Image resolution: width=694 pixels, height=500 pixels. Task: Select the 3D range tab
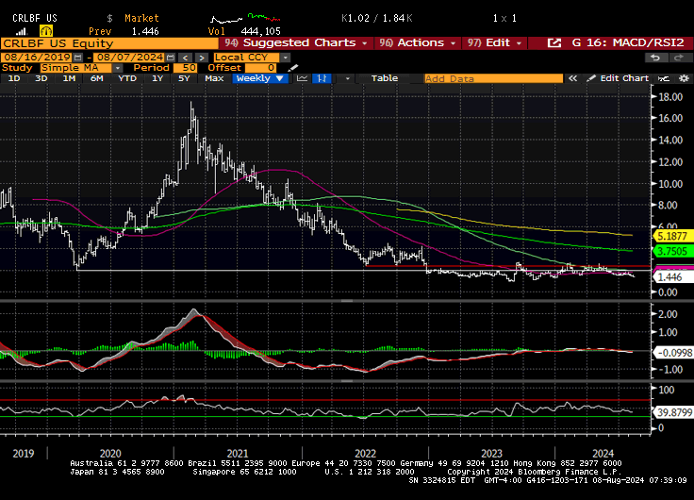pos(41,78)
